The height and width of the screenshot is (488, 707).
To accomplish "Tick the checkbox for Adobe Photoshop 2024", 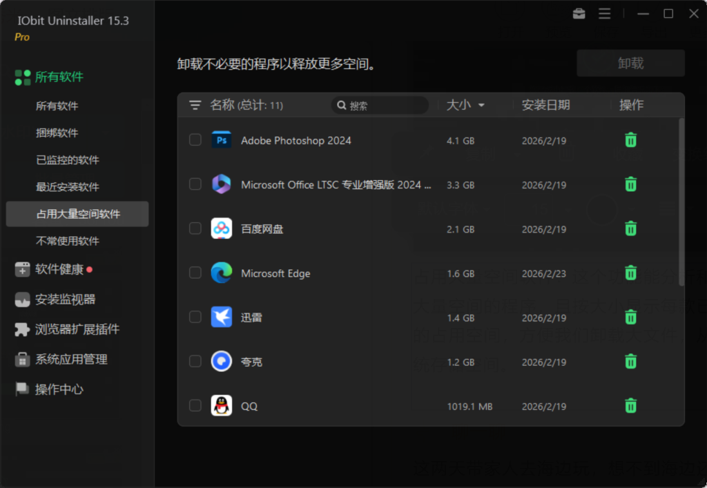I will pos(195,139).
